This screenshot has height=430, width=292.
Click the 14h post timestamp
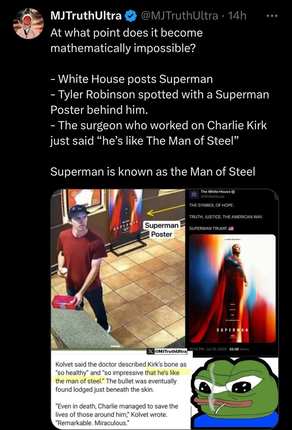point(237,16)
